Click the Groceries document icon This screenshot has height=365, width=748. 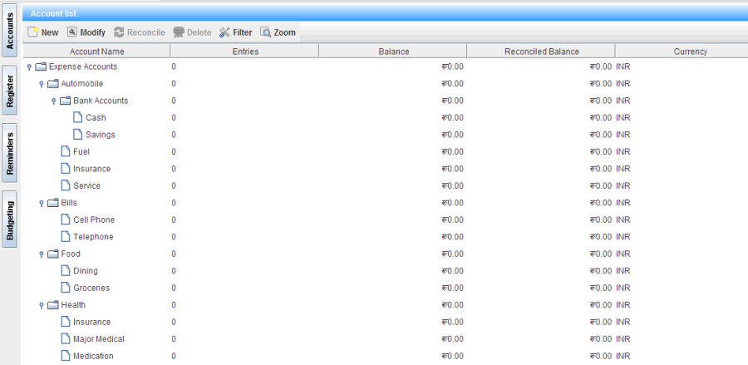[x=66, y=288]
